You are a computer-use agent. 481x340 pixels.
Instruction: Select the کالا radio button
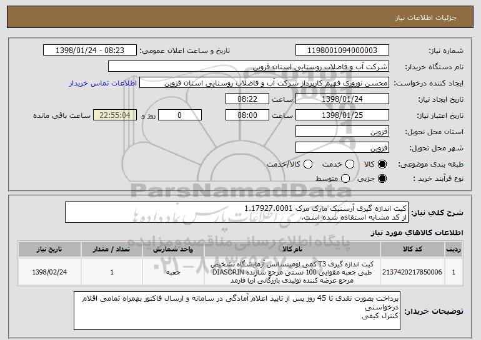point(382,165)
